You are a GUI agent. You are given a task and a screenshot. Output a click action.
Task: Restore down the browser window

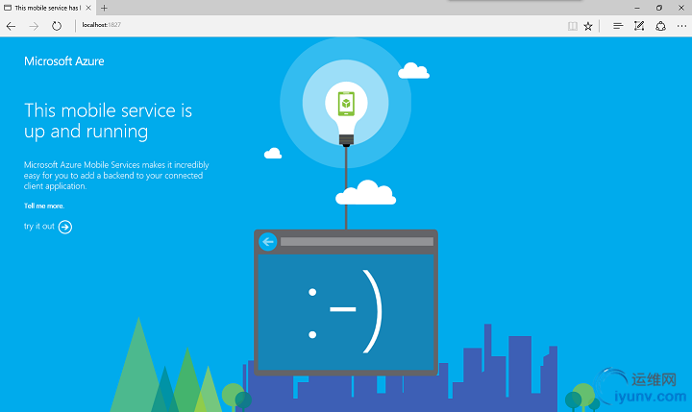pyautogui.click(x=659, y=8)
